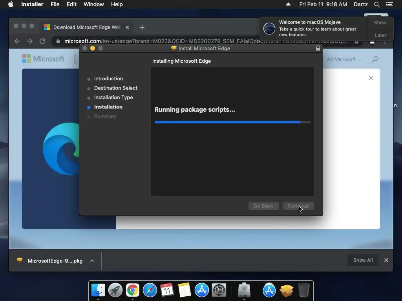Click the date and time in menu bar
The height and width of the screenshot is (301, 402).
(x=323, y=4)
